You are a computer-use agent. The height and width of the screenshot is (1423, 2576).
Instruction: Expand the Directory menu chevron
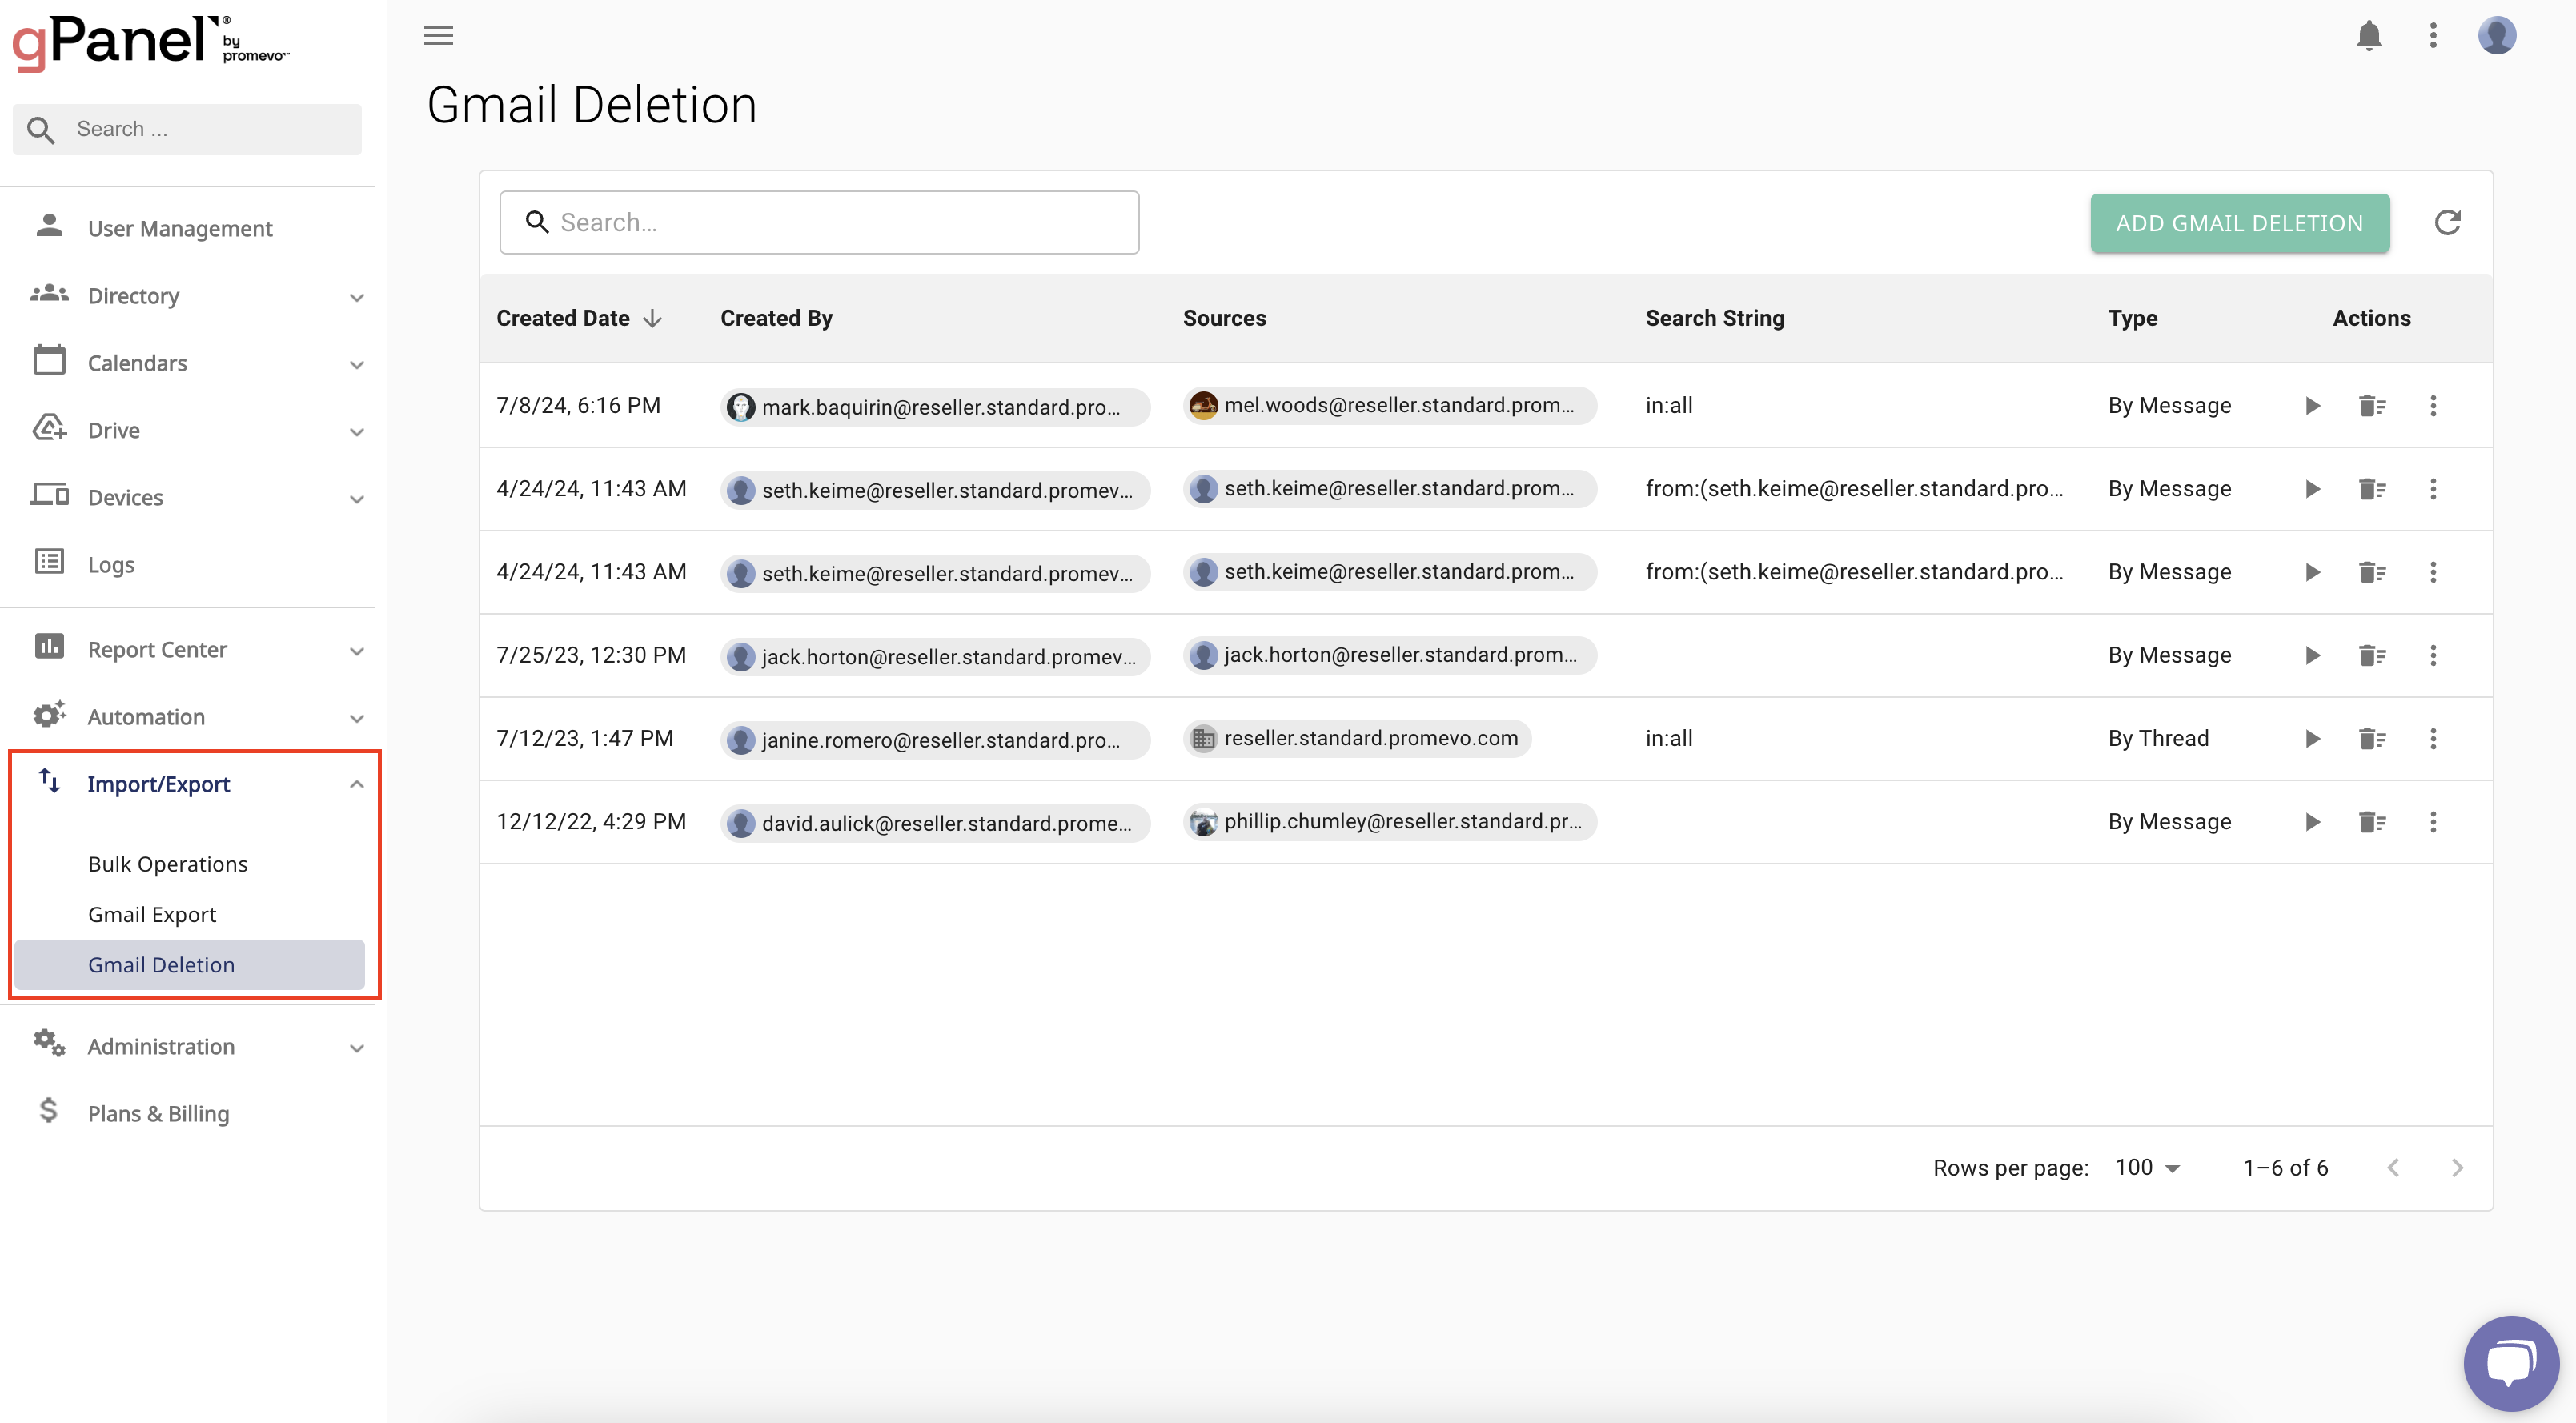356,297
